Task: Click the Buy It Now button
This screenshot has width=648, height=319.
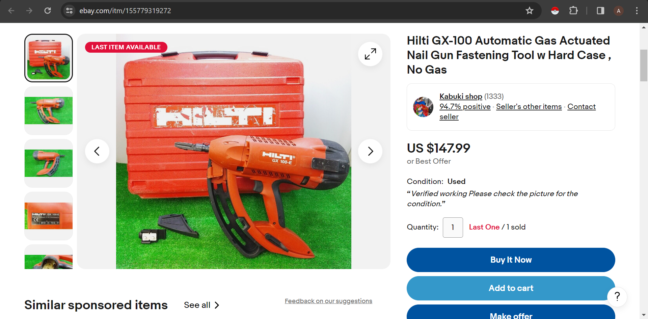Action: [x=511, y=260]
